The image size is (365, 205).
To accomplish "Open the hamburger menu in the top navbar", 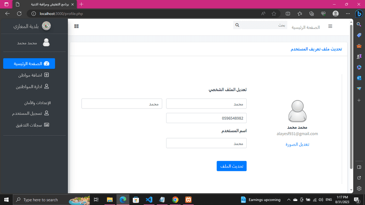I will pos(330,26).
